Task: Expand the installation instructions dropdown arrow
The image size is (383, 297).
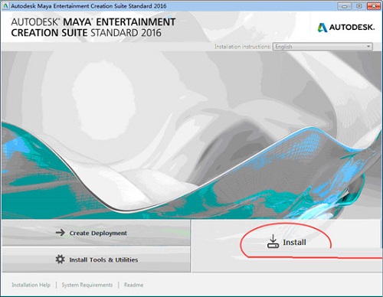Action: tap(368, 47)
